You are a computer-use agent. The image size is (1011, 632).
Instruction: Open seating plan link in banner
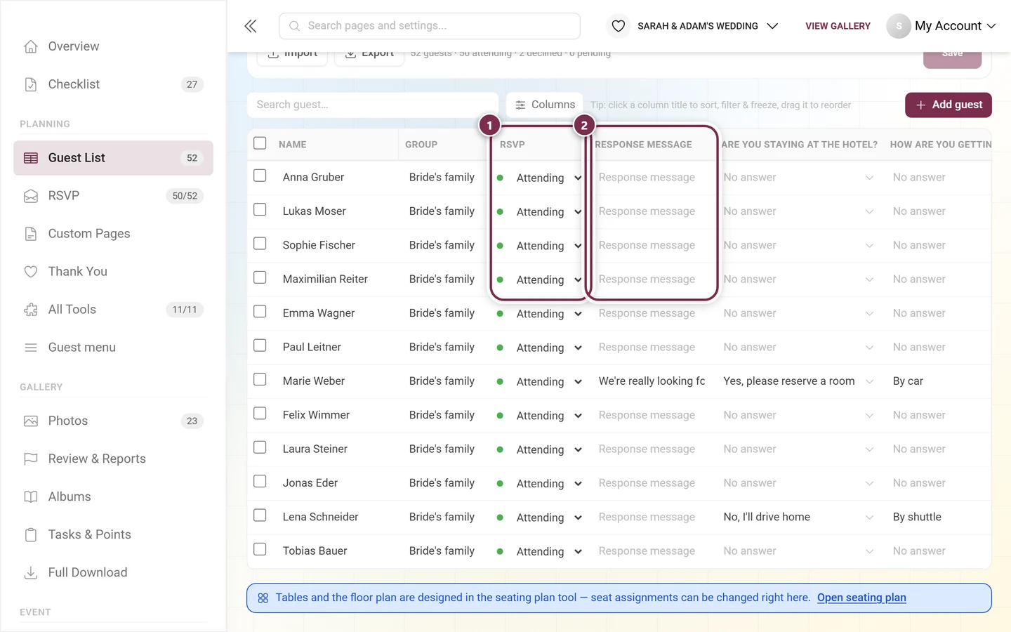[861, 598]
